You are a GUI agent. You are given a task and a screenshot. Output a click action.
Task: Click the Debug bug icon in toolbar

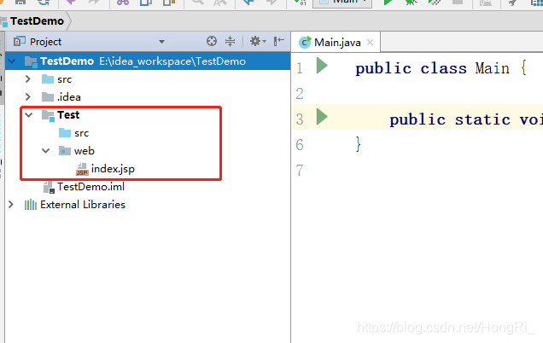coord(411,2)
